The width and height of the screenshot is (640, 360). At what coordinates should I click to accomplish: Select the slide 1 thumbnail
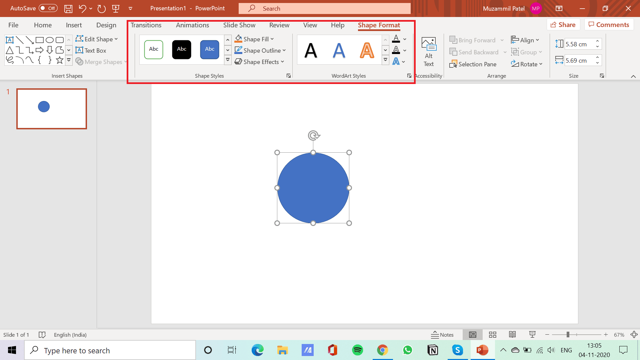(52, 109)
